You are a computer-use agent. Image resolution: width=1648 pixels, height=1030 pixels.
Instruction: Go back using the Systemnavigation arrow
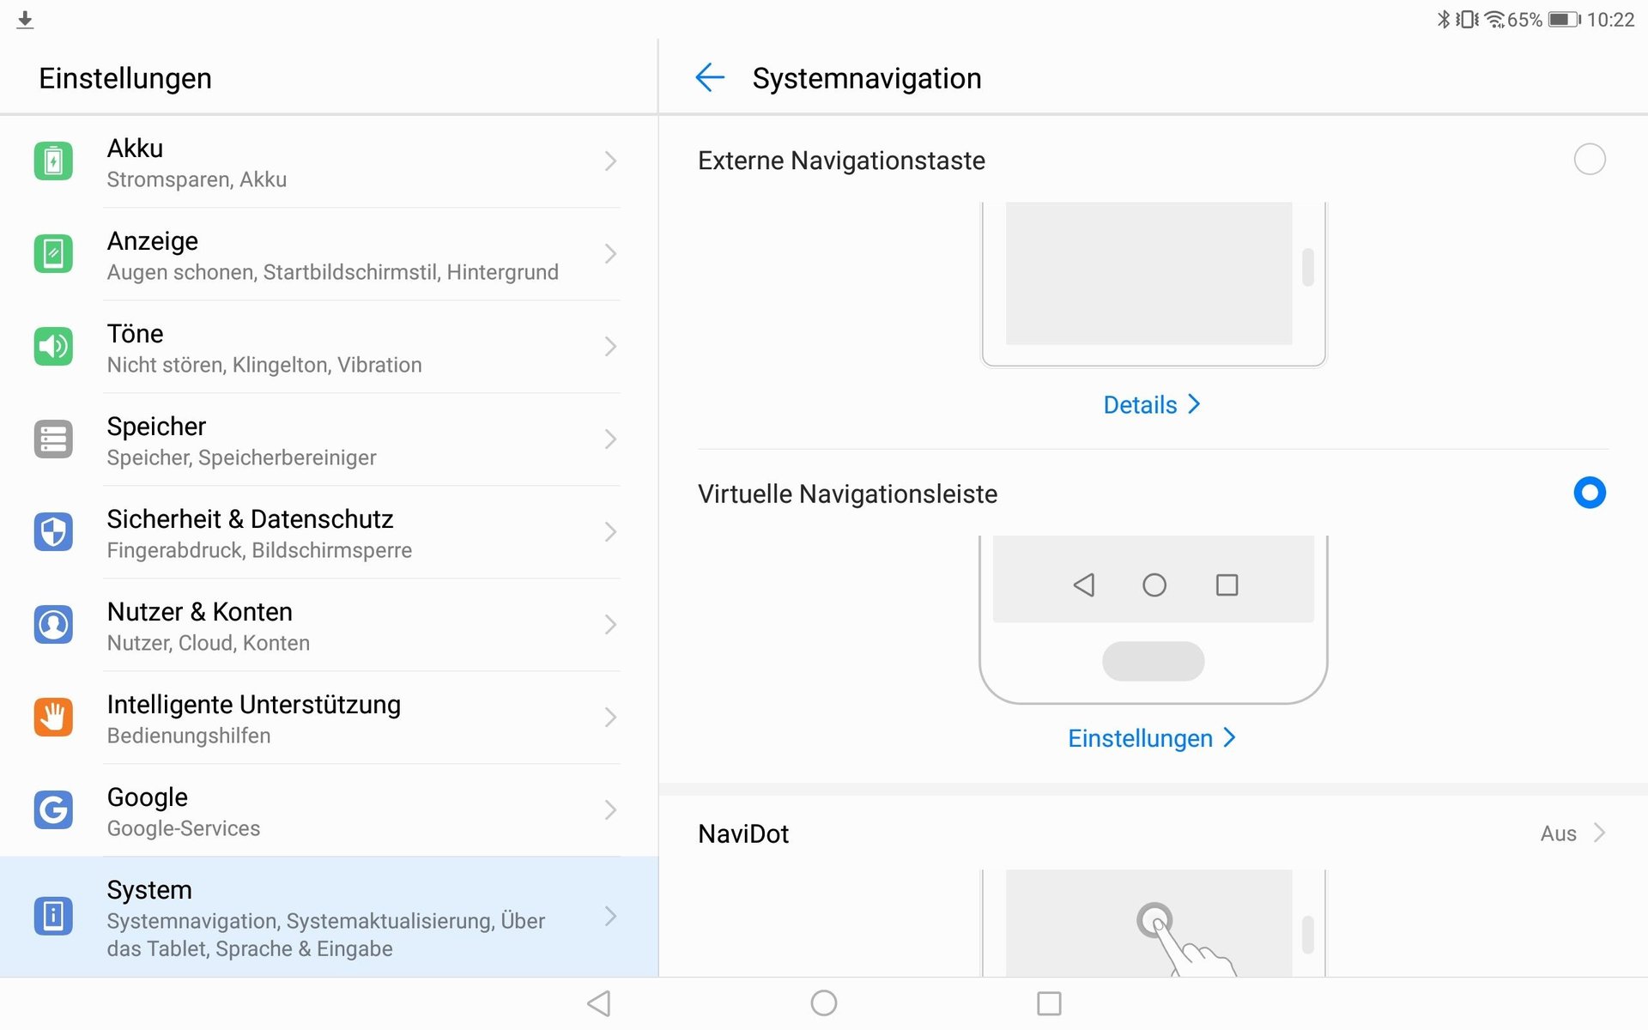(x=710, y=77)
